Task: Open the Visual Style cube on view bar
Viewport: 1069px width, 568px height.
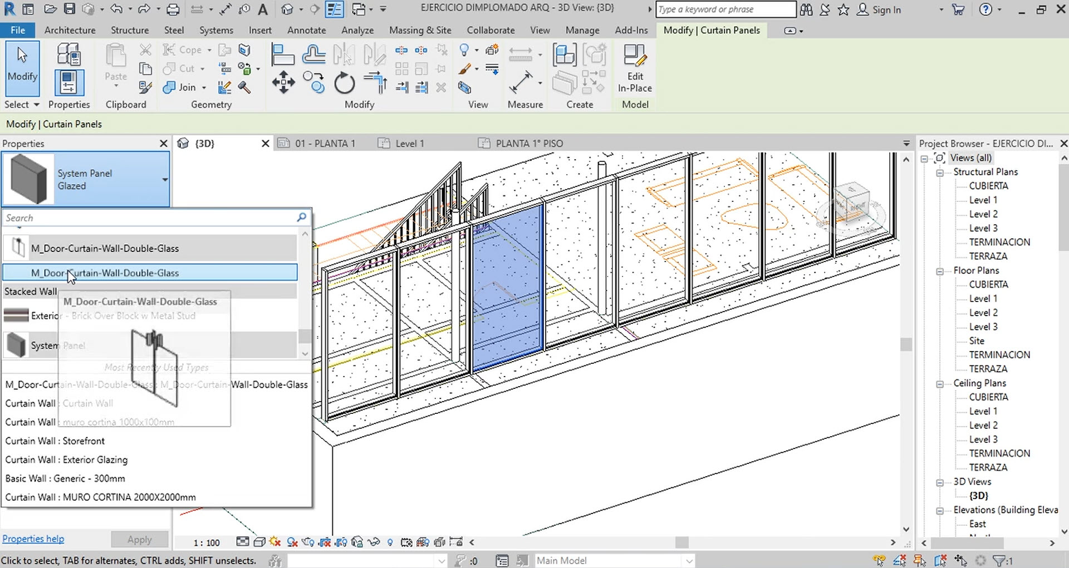Action: pyautogui.click(x=259, y=542)
